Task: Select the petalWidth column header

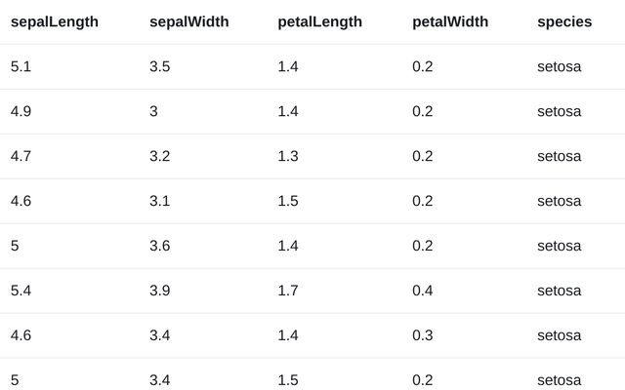Action: coord(450,21)
